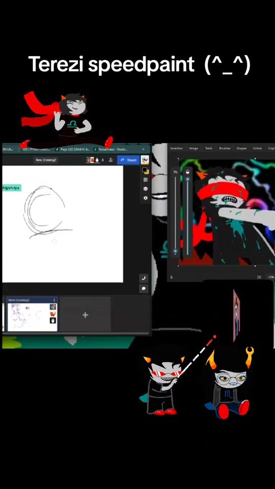Add a new canvas with the plus tile

click(x=85, y=315)
